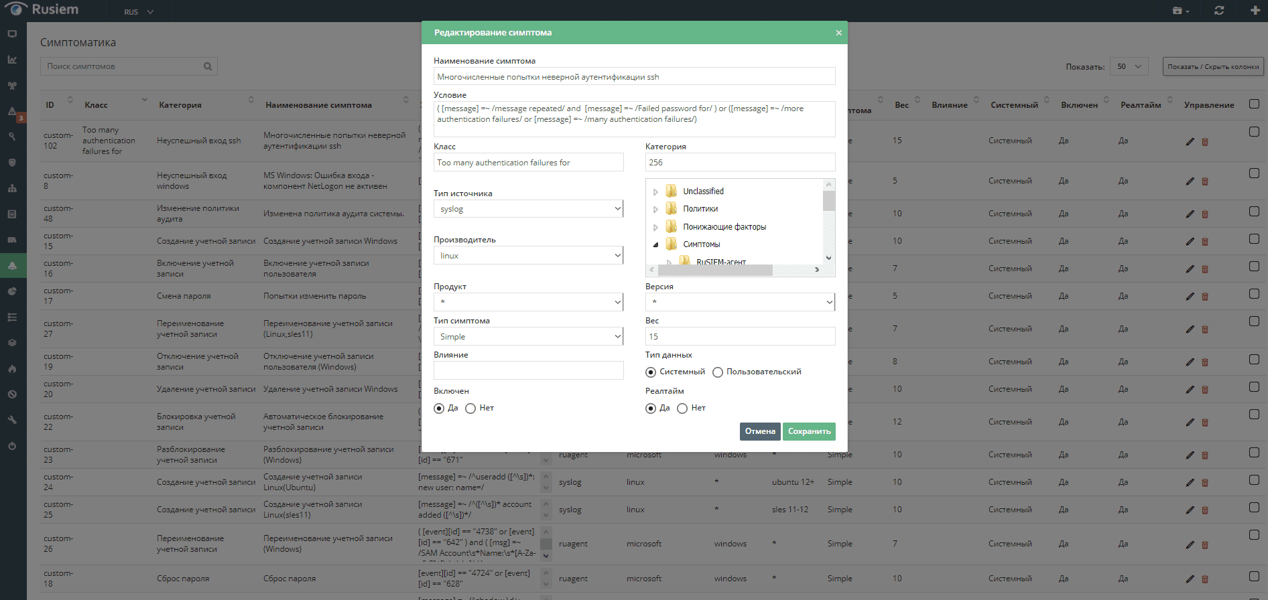
Task: Open the folder download menu in top bar
Action: click(1181, 11)
